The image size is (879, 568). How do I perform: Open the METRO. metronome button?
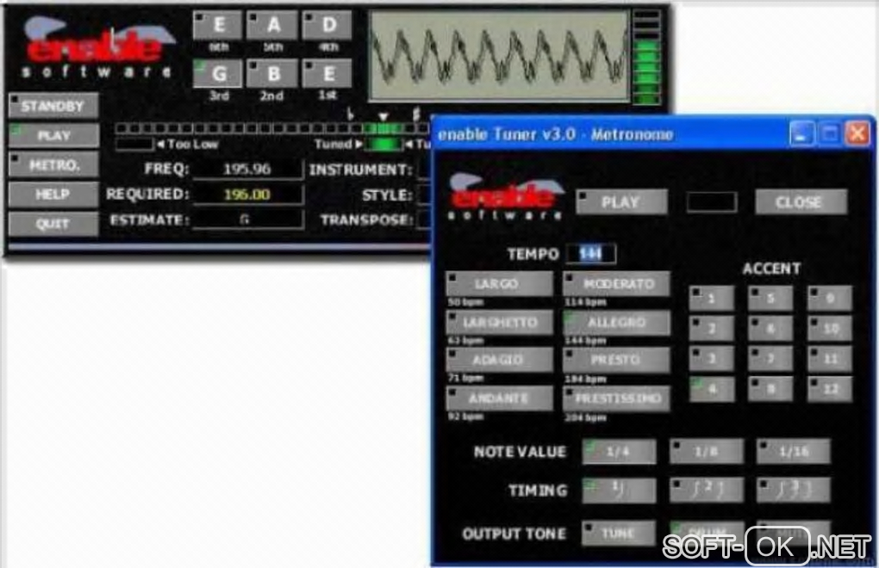click(53, 165)
